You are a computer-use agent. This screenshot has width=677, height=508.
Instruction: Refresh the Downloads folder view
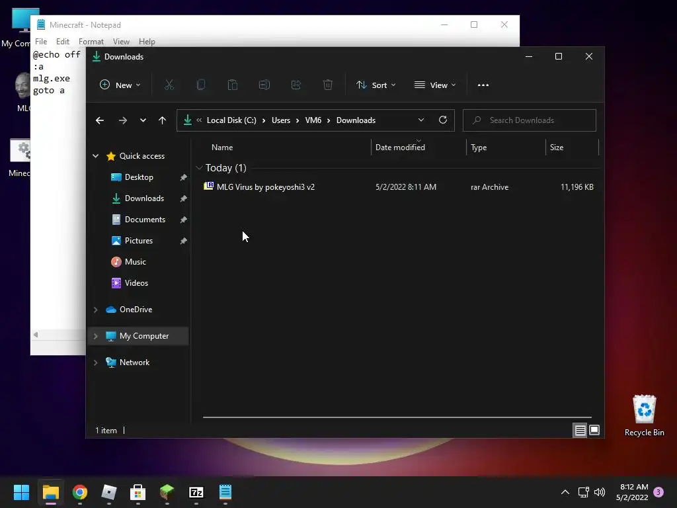(443, 120)
